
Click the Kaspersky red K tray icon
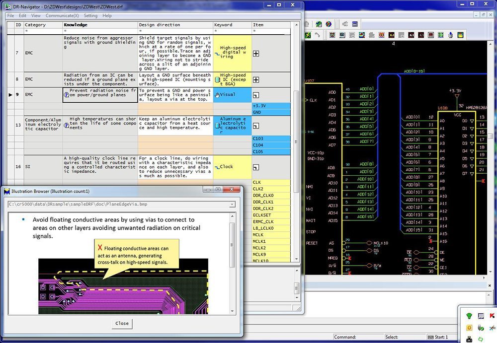pos(492,316)
